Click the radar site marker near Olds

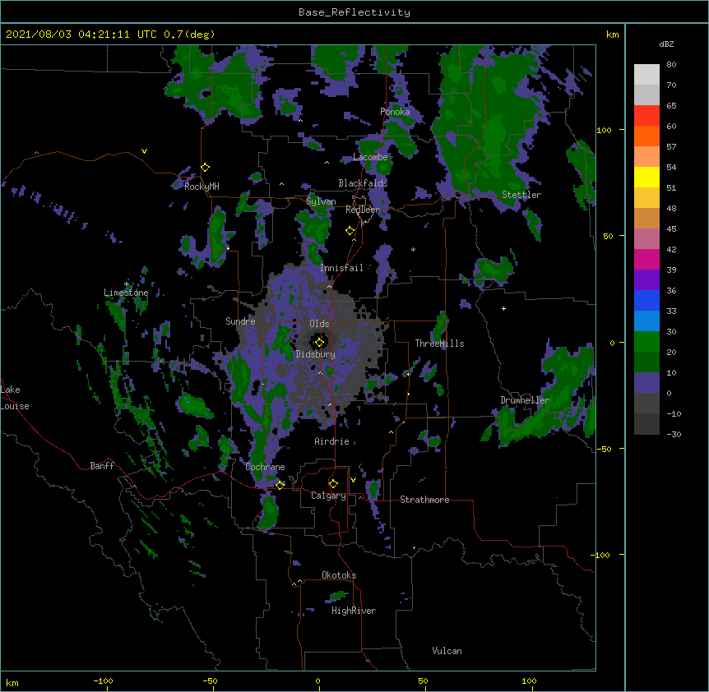320,342
